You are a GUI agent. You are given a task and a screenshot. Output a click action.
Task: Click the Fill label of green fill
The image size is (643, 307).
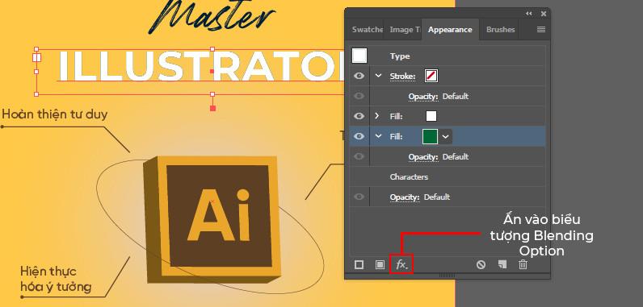pos(396,136)
